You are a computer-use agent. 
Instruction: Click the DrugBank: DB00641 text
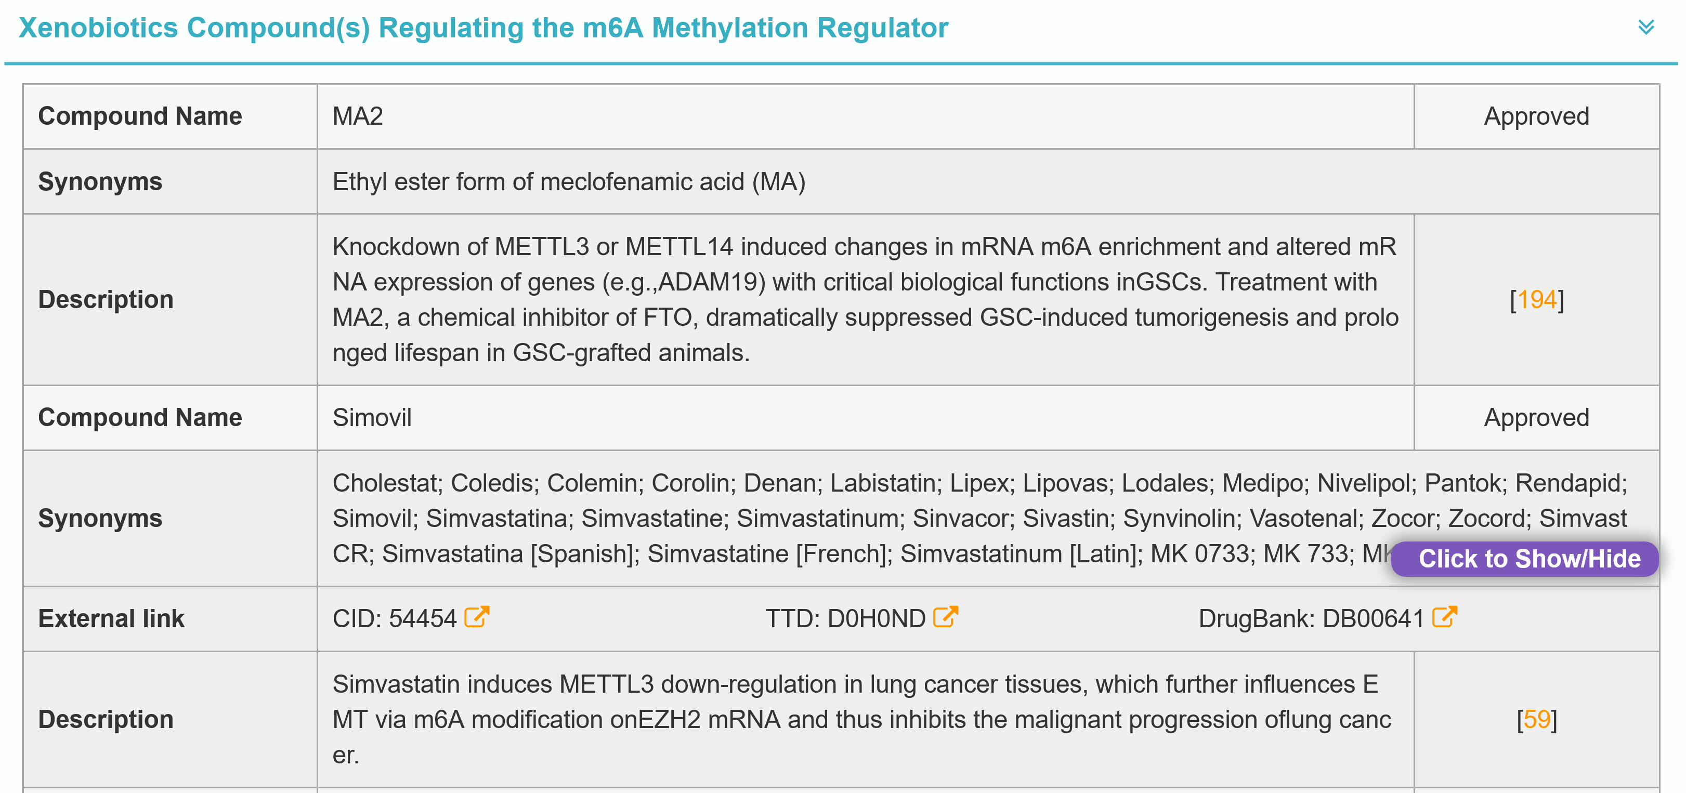point(1311,618)
